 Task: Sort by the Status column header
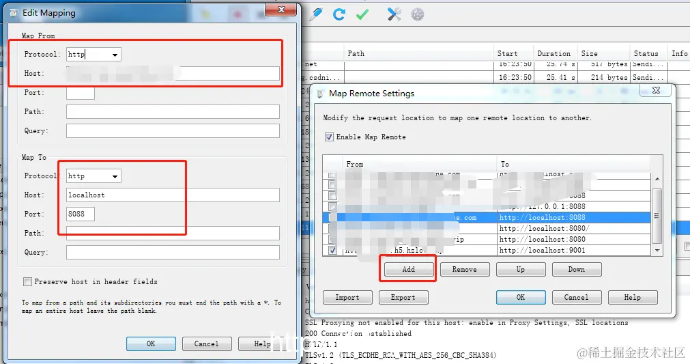coord(648,53)
